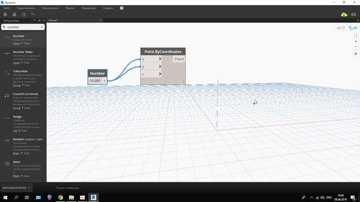The height and width of the screenshot is (202, 360).
Task: Click the library search input field
Action: point(23,27)
